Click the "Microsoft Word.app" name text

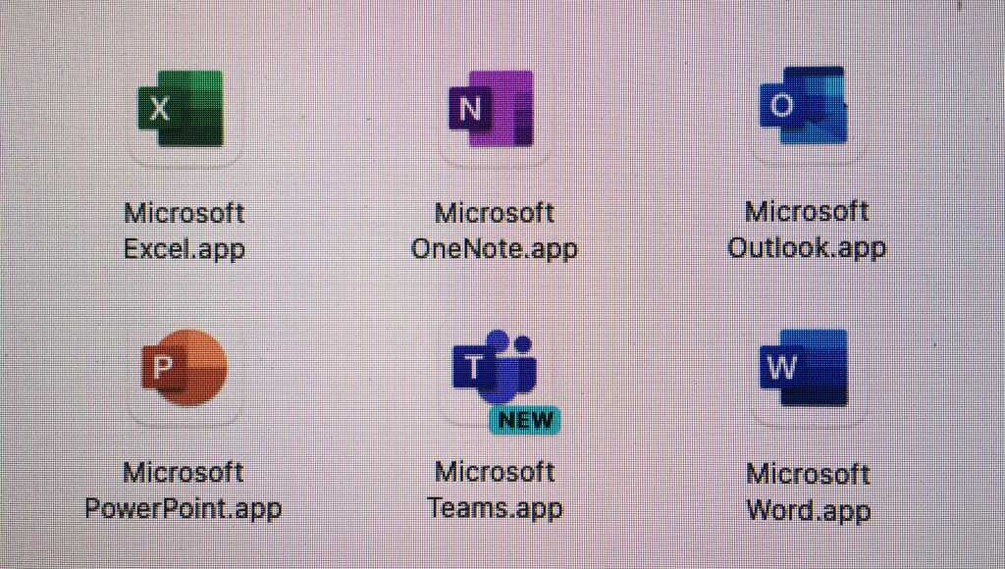807,492
